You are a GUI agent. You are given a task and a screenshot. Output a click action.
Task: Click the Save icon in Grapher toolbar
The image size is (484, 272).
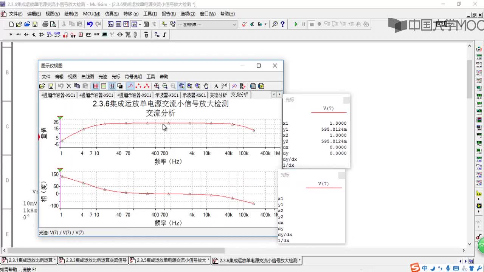51,86
